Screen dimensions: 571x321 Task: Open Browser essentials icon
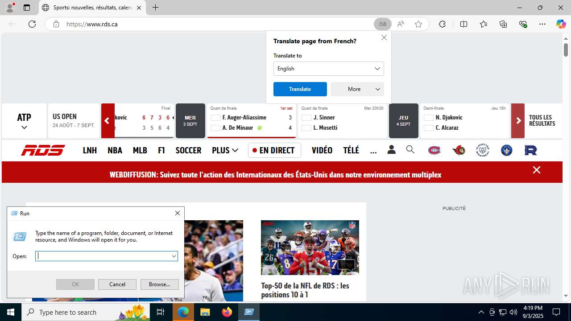click(523, 24)
